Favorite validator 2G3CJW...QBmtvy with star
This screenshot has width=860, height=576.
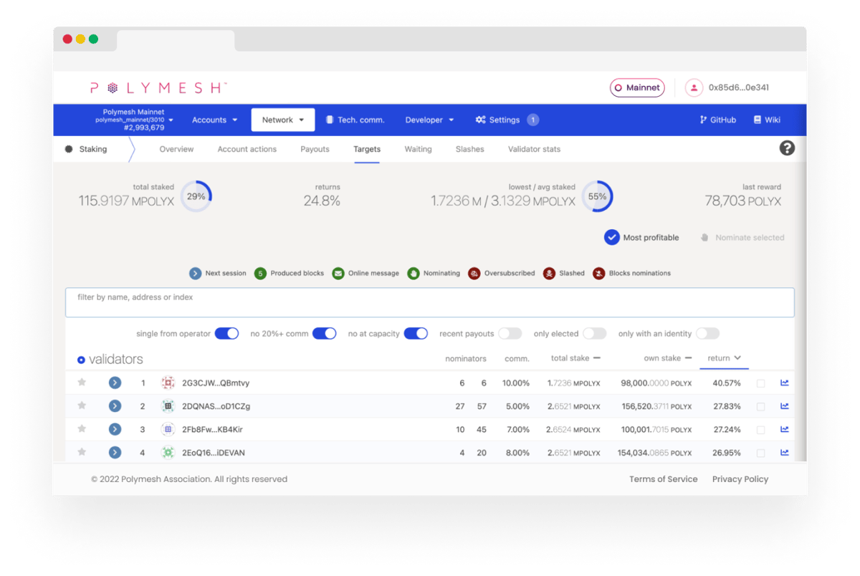click(82, 383)
